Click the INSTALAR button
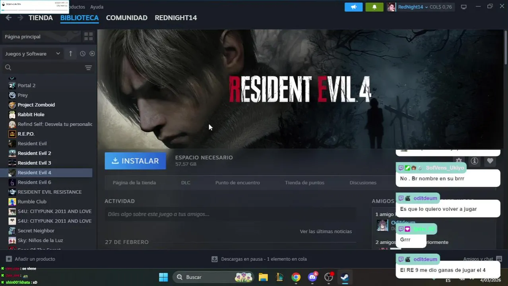This screenshot has width=508, height=286. (135, 161)
